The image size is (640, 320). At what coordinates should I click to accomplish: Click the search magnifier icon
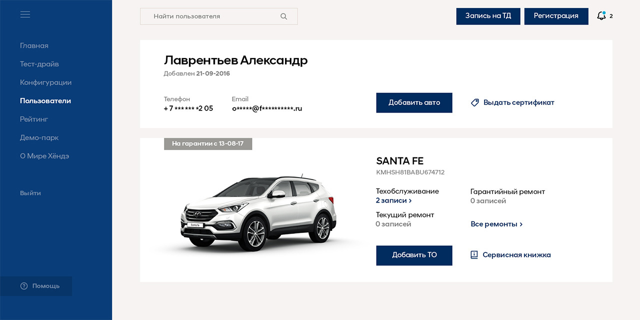[x=284, y=16]
